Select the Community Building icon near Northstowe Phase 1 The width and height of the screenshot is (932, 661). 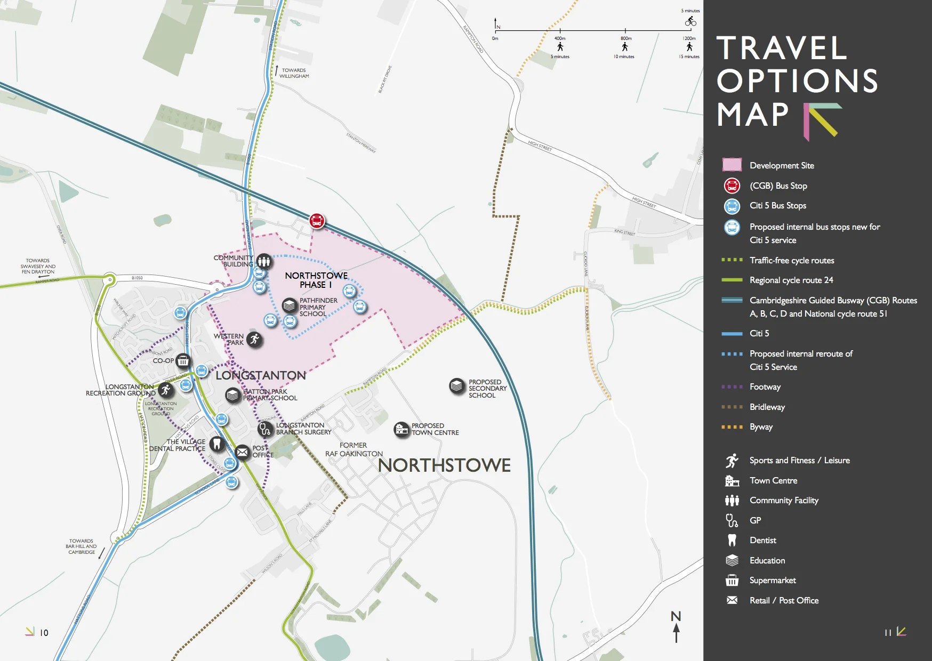coord(263,261)
